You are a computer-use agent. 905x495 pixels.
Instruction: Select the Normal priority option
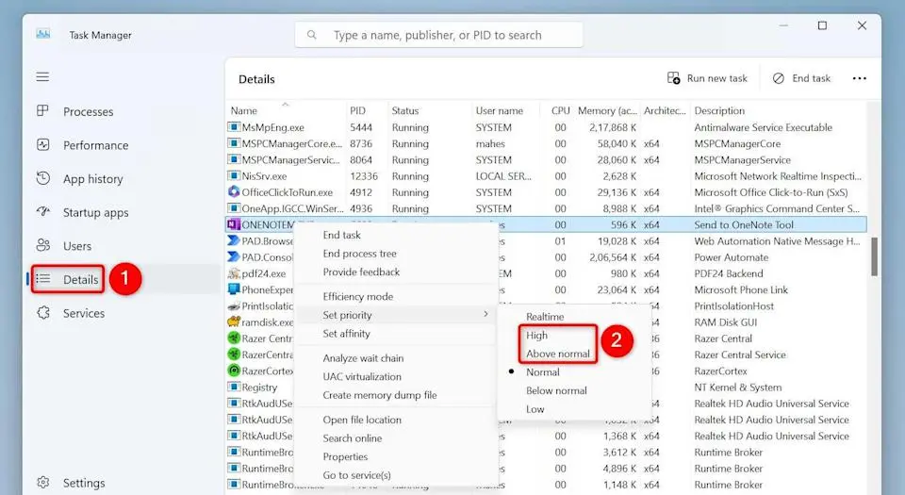coord(543,372)
